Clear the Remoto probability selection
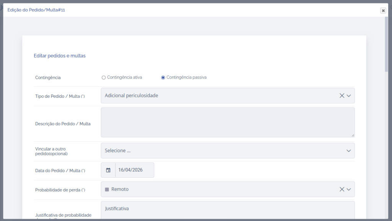This screenshot has width=392, height=221. tap(342, 189)
